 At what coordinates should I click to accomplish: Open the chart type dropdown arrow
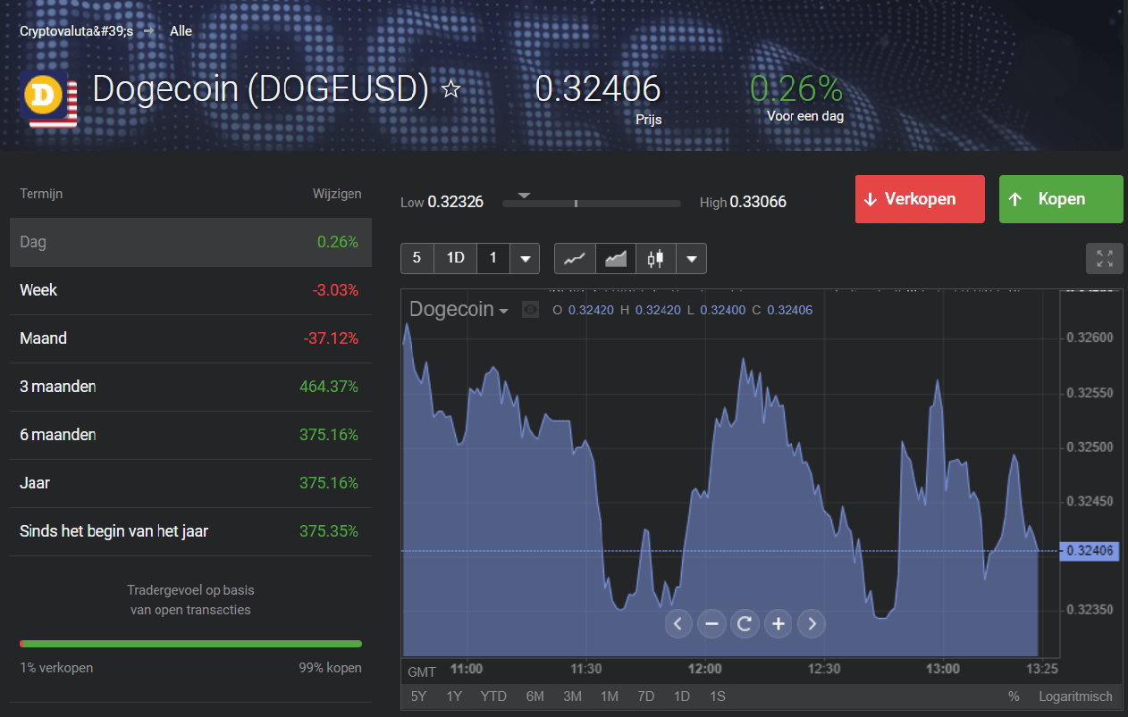click(x=692, y=259)
